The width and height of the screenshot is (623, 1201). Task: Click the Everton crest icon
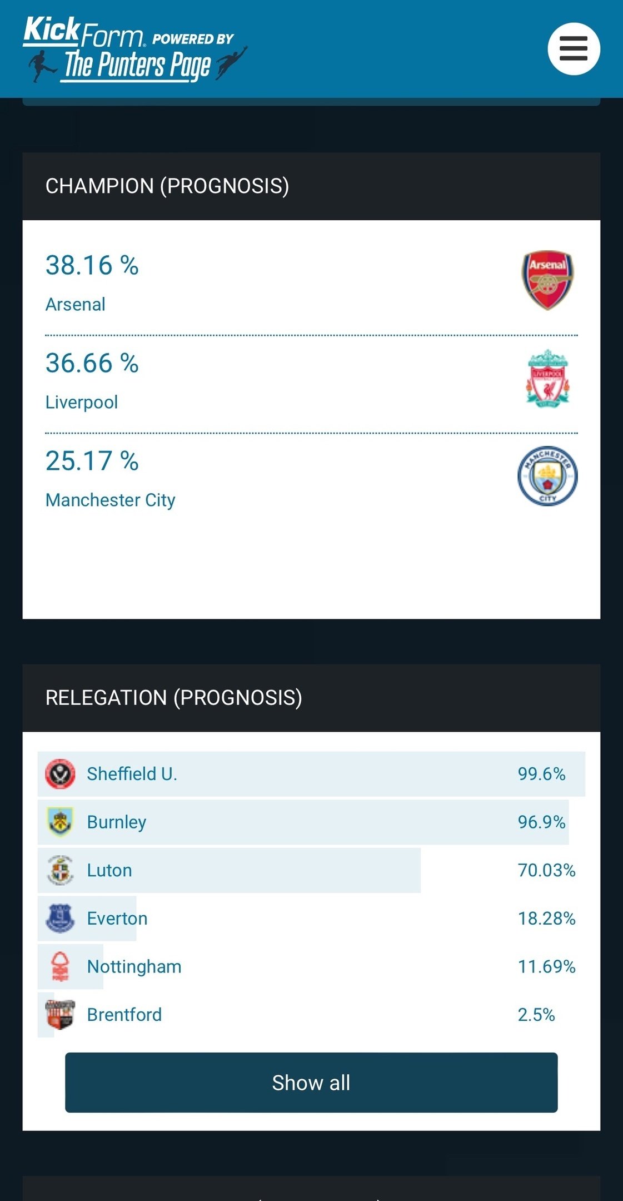60,918
